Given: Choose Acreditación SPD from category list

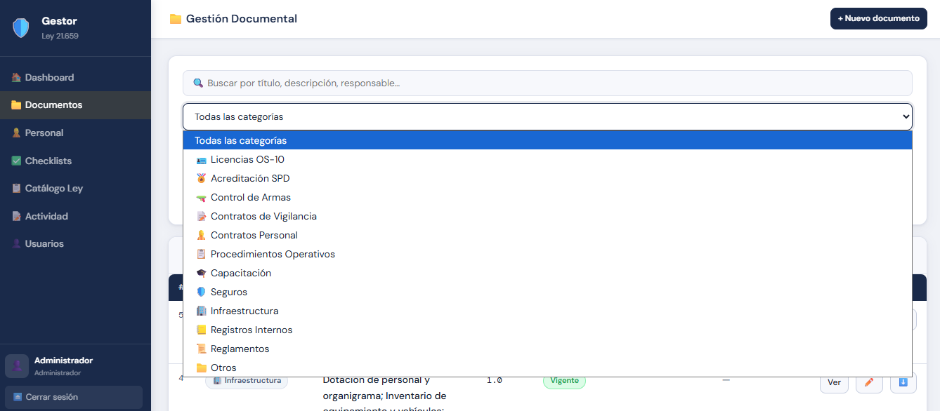Looking at the screenshot, I should [x=547, y=178].
